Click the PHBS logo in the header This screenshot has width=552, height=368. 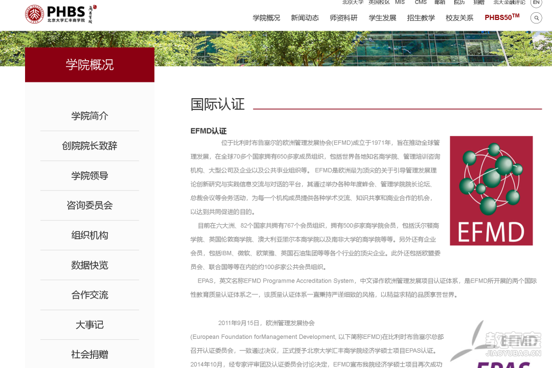click(60, 14)
